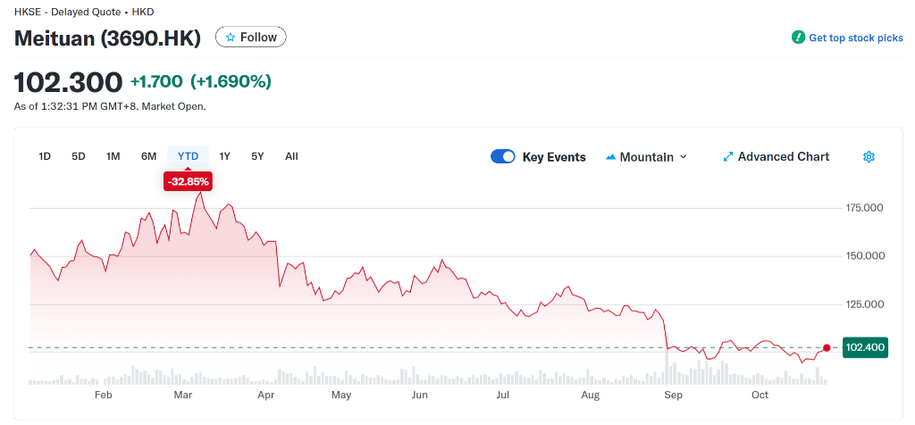Show the 5Y price history

click(x=257, y=156)
